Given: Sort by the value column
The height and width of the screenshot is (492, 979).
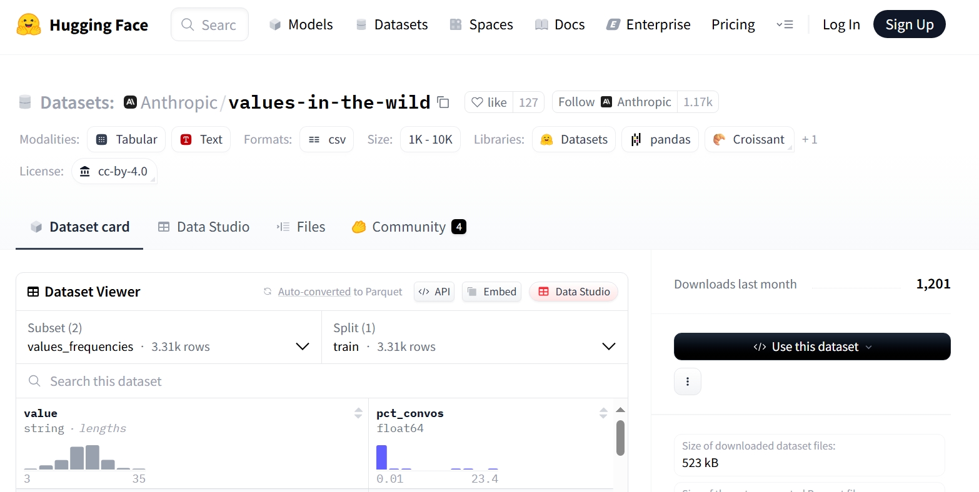Looking at the screenshot, I should 358,413.
